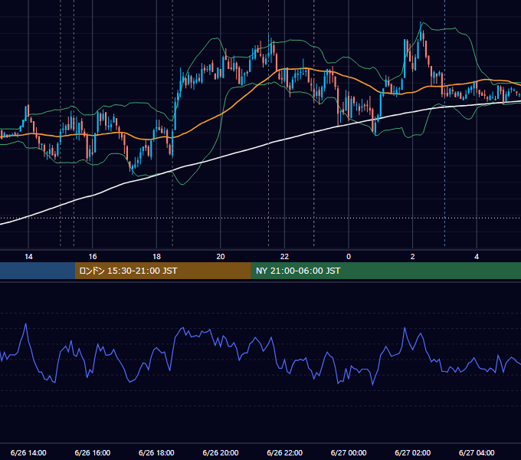Click the ロンドン 15:30-21:00 JST session bar
Image resolution: width=521 pixels, height=460 pixels.
162,271
